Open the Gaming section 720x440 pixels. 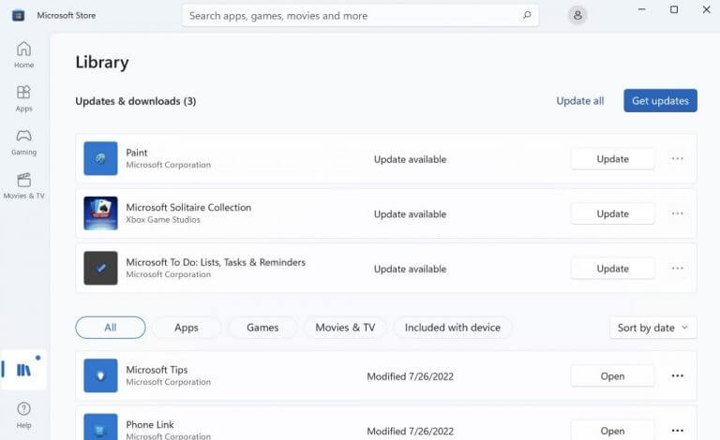[23, 141]
